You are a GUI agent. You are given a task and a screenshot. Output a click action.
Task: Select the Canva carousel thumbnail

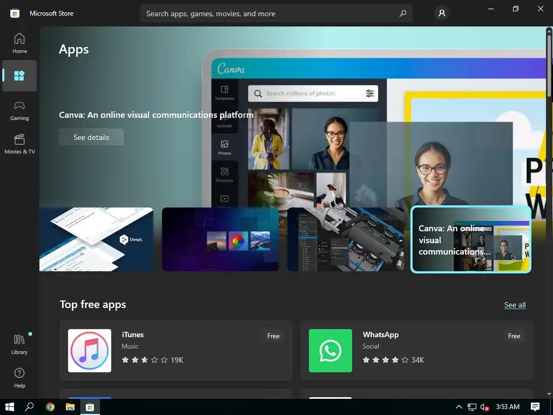coord(471,239)
